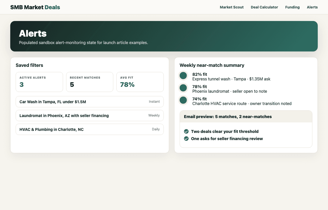Click the 74% fit heading
Image resolution: width=328 pixels, height=210 pixels.
(x=200, y=99)
